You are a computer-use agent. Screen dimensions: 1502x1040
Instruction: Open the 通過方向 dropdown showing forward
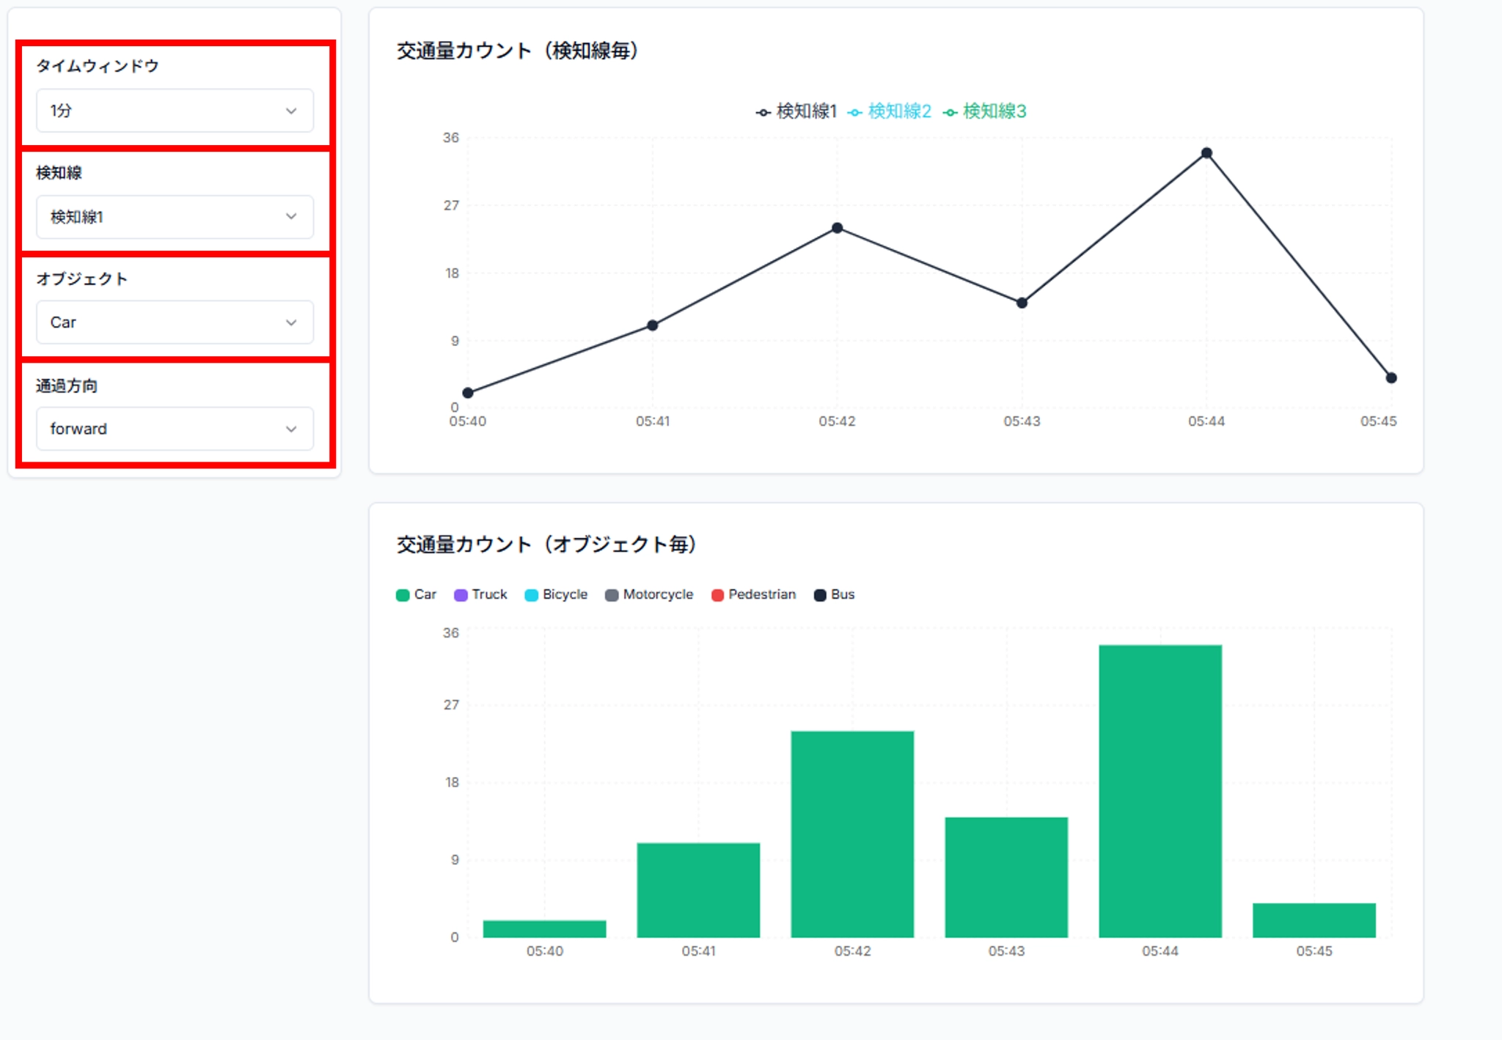pyautogui.click(x=175, y=429)
